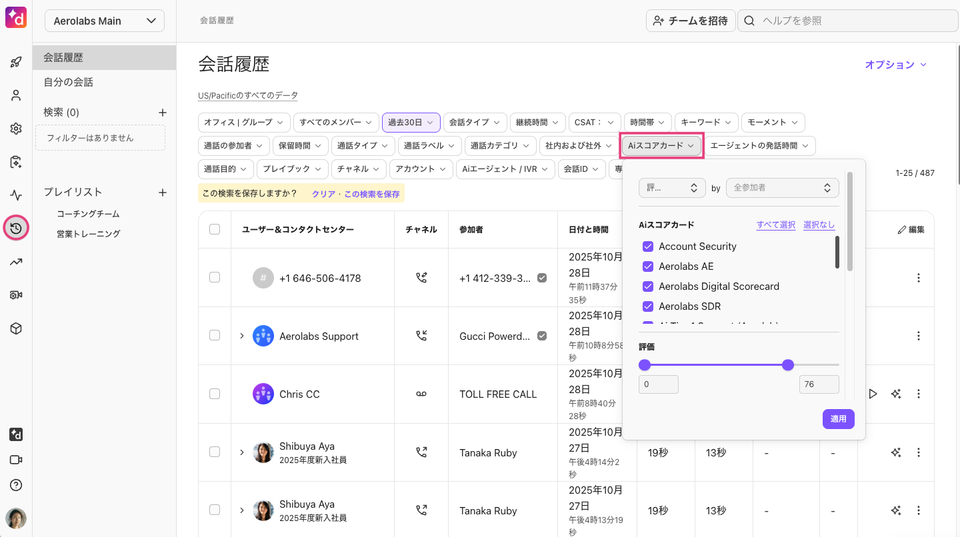
Task: Open the rocket launch icon in sidebar
Action: click(x=16, y=63)
